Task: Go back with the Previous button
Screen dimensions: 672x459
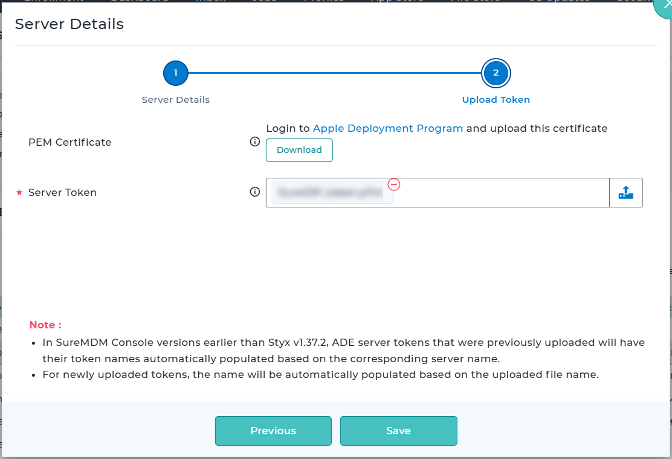Action: coord(273,431)
